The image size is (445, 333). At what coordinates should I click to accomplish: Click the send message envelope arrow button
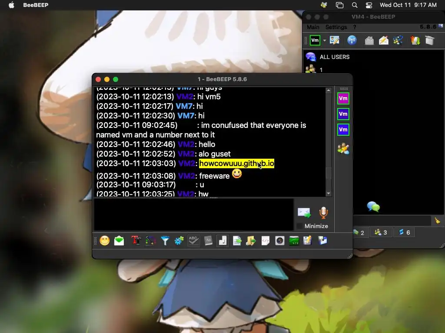click(304, 212)
